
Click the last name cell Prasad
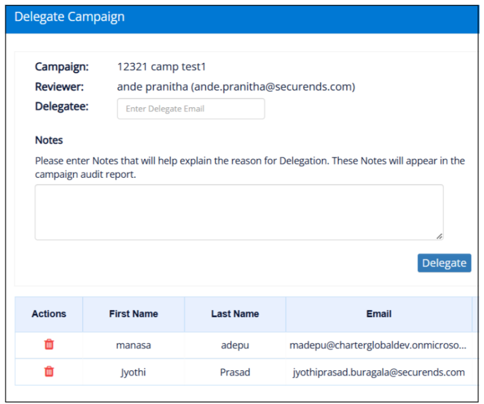coord(235,372)
